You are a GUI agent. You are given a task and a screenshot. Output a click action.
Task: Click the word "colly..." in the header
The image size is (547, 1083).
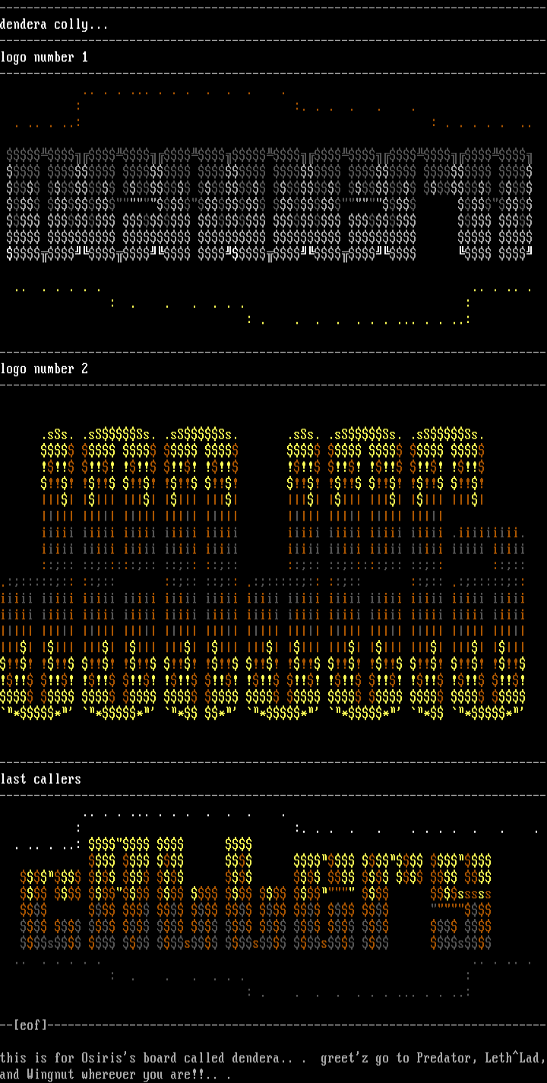[81, 24]
